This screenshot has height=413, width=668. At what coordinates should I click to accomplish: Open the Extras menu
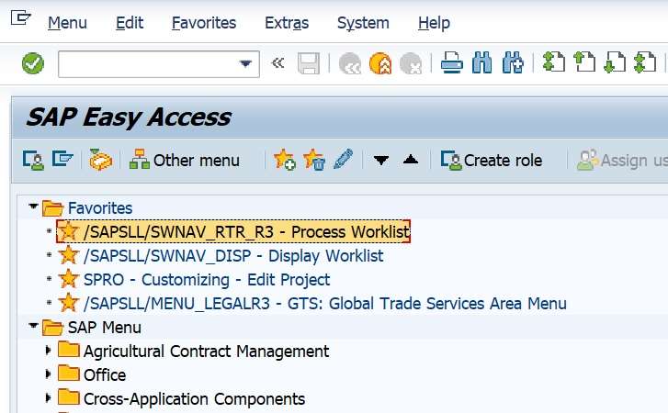[287, 23]
